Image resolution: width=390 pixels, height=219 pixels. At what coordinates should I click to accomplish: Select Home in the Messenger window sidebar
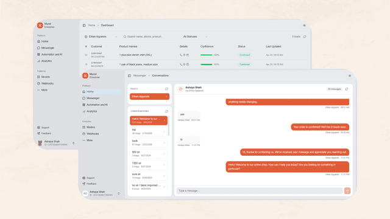point(101,92)
